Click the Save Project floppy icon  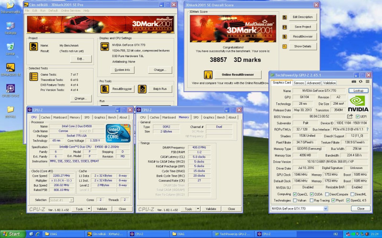click(x=284, y=27)
